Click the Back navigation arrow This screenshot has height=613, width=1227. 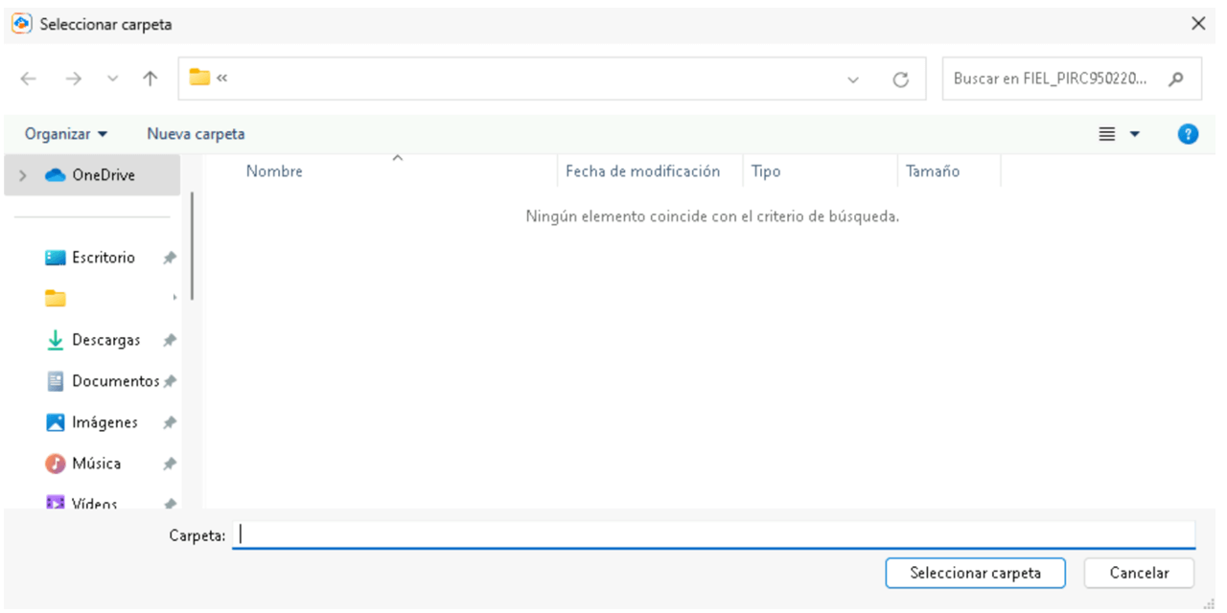[29, 79]
